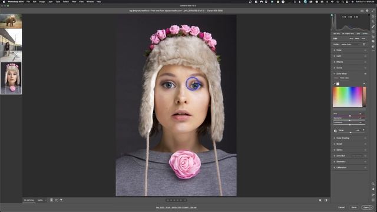Viewport: 377px width, 212px height.
Task: Expand the Color Grading panel
Action: click(x=335, y=138)
